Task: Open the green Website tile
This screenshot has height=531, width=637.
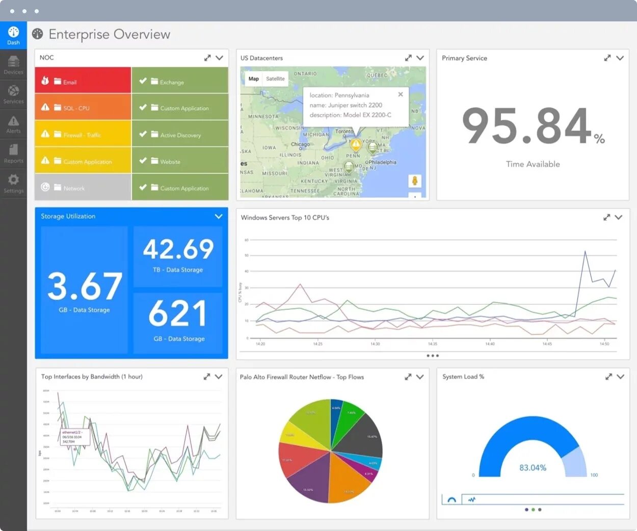Action: click(180, 160)
